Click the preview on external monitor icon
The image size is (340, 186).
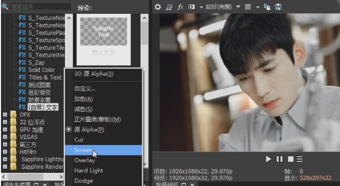click(x=169, y=7)
